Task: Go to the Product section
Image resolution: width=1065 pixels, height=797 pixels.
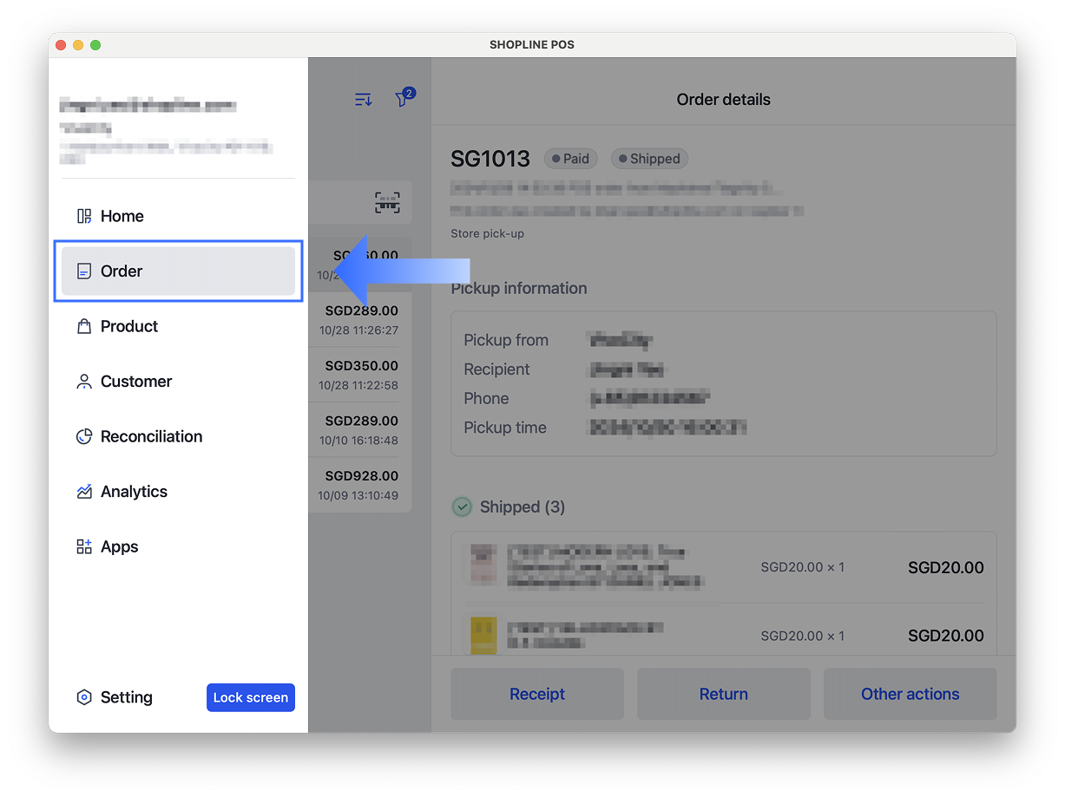Action: (178, 326)
